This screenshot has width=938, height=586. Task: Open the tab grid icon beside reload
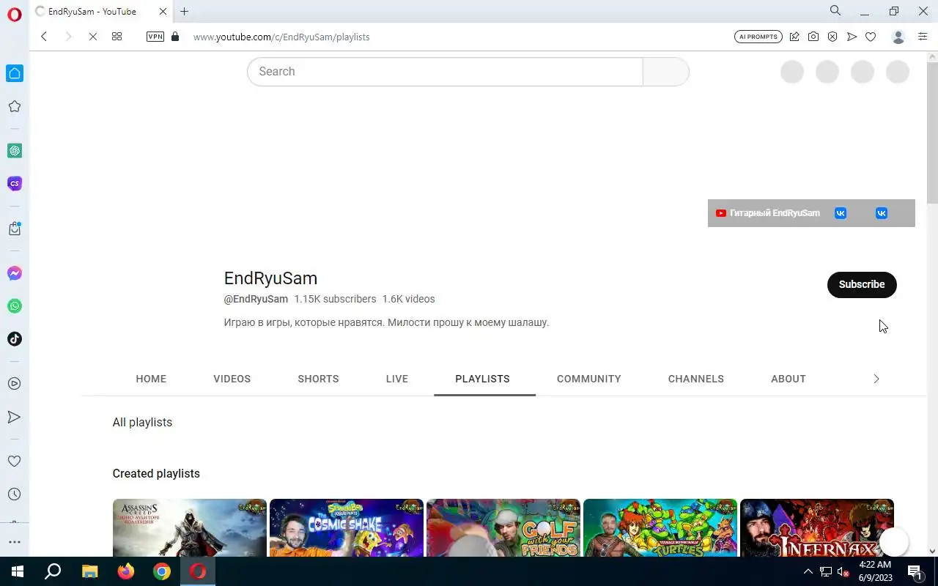tap(117, 37)
